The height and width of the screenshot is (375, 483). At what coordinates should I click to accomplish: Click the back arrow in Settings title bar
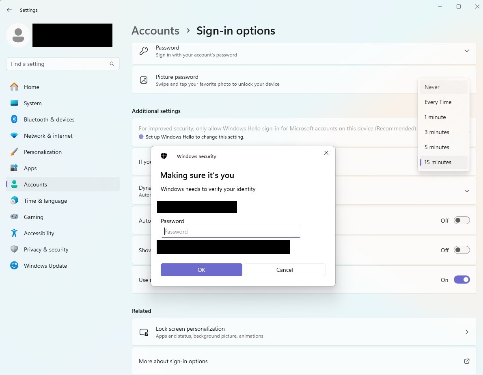[x=9, y=10]
